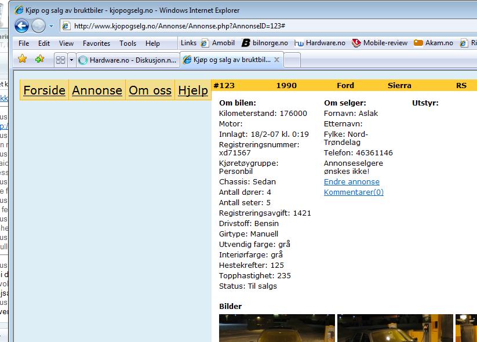This screenshot has width=477, height=342.
Task: Open the bilnorge.no favorite link
Action: (265, 43)
